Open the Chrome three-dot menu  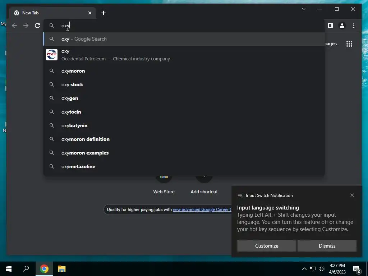point(354,26)
